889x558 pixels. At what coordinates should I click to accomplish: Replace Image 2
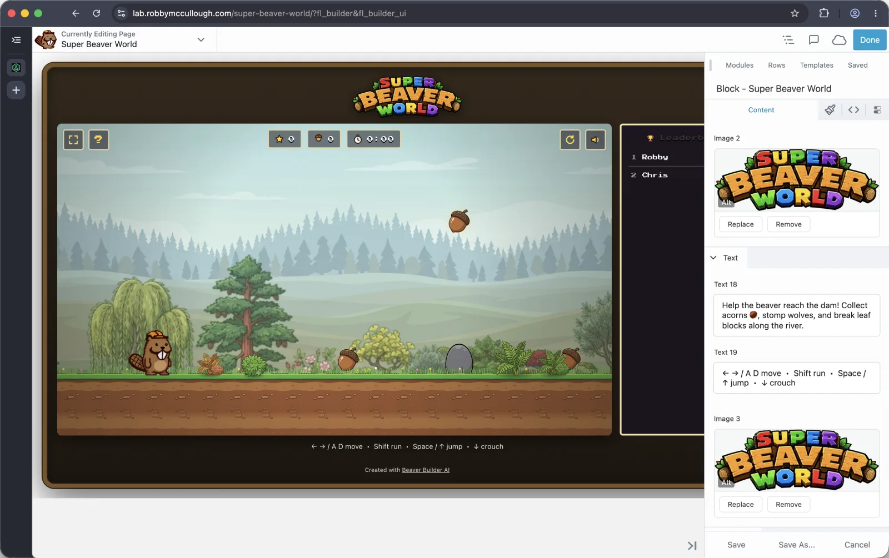tap(741, 224)
